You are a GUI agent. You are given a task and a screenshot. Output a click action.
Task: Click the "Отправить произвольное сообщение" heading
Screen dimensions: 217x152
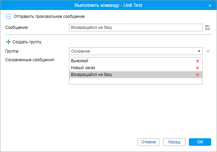coord(49,17)
